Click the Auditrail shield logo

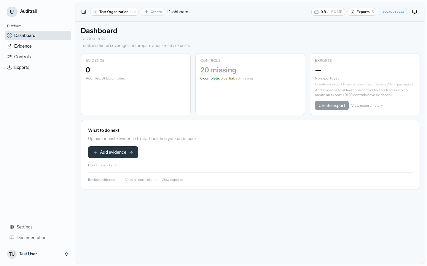click(x=12, y=11)
